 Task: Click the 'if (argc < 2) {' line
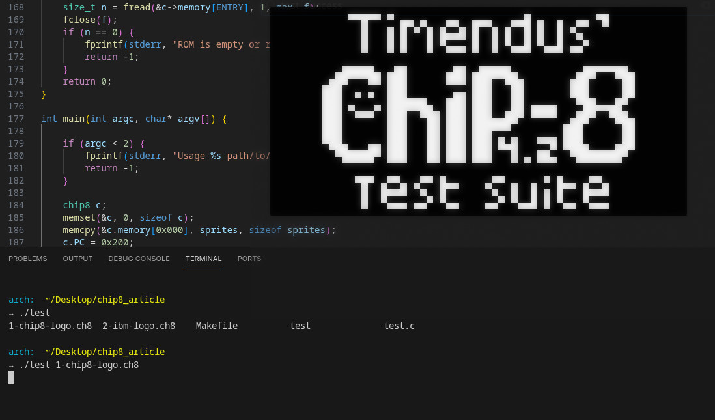coord(104,143)
